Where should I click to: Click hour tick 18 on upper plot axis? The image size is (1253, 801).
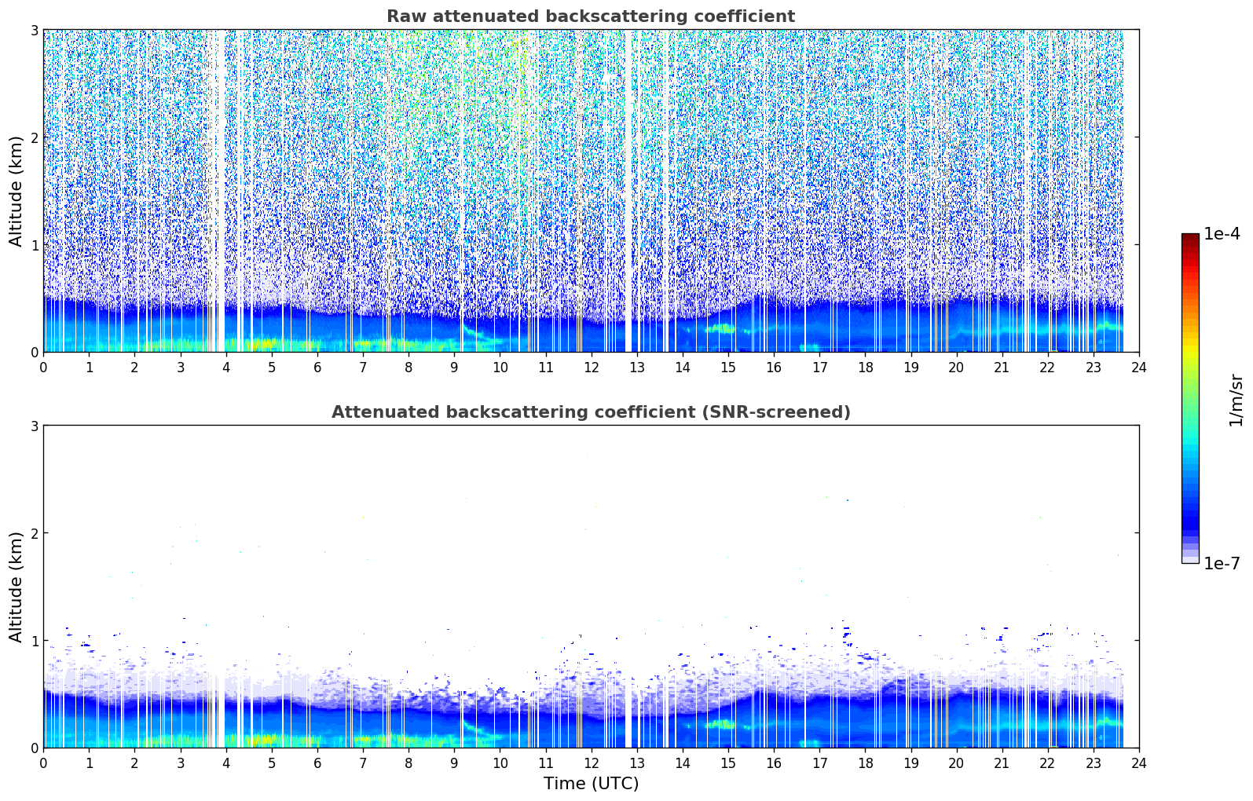(865, 367)
